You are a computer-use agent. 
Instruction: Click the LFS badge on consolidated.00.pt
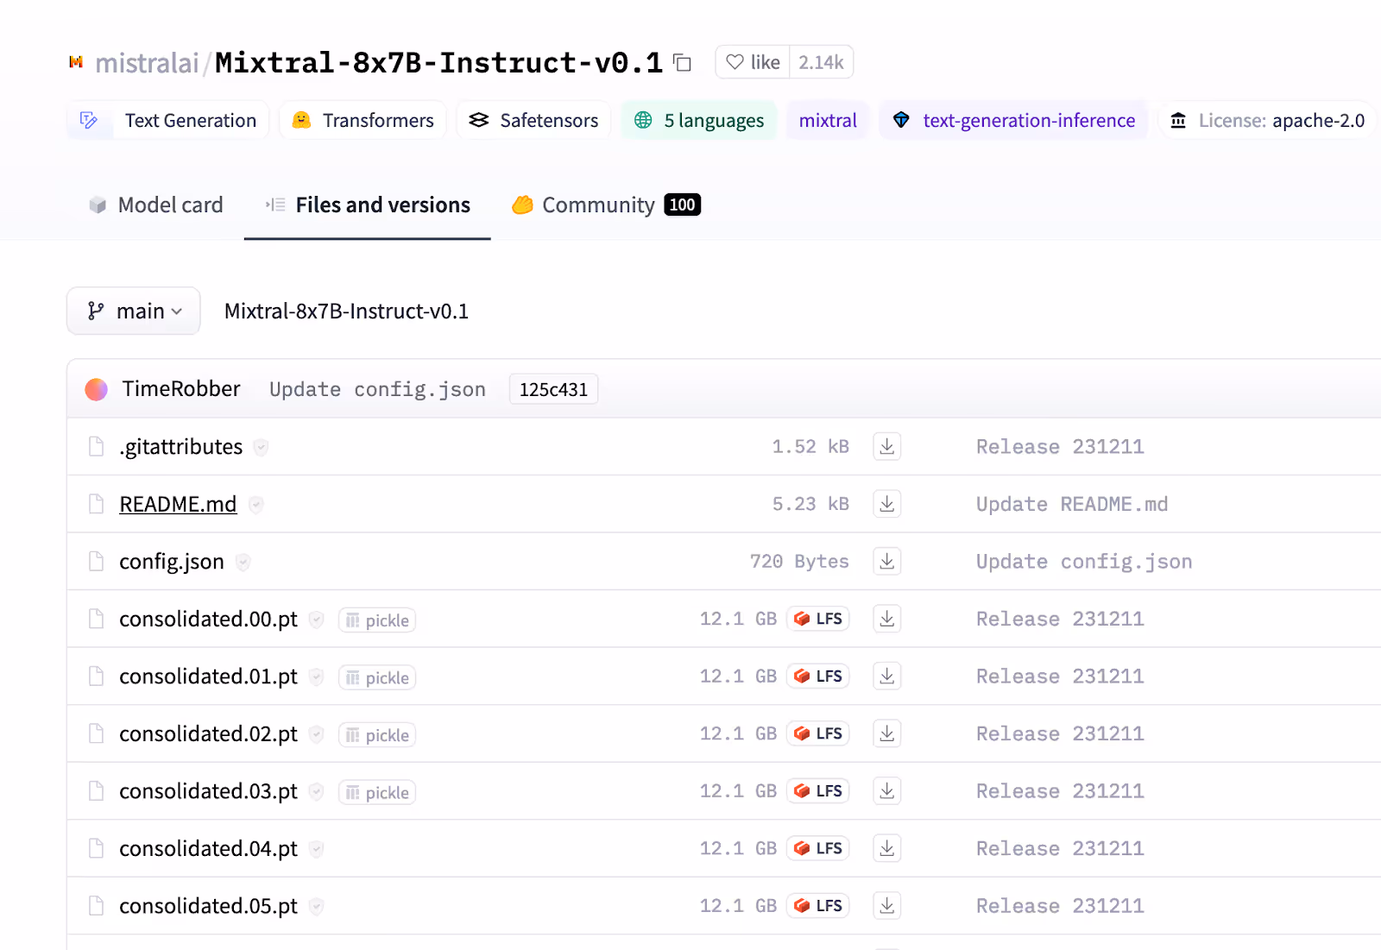[x=818, y=619]
